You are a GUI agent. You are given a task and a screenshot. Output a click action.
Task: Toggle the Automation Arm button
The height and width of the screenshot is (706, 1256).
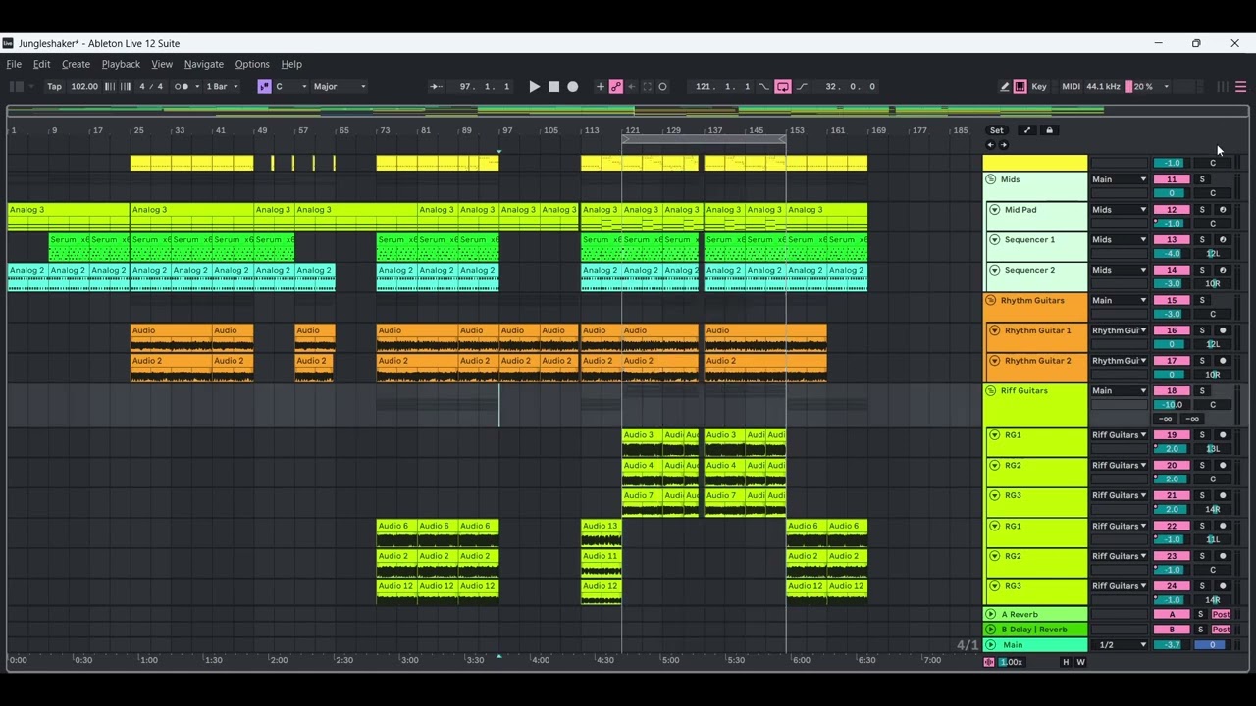pyautogui.click(x=616, y=87)
